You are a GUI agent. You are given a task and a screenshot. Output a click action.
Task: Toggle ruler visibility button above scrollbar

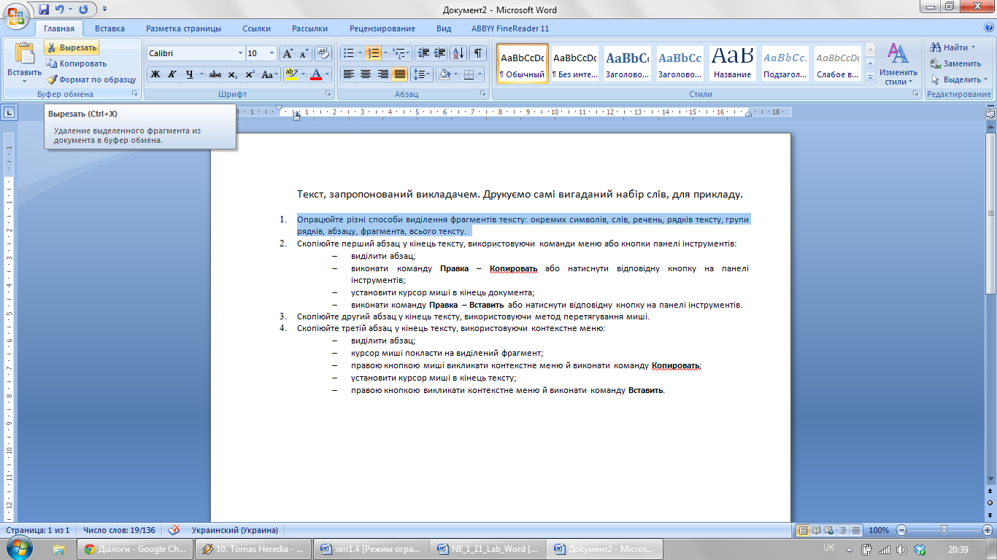(990, 114)
